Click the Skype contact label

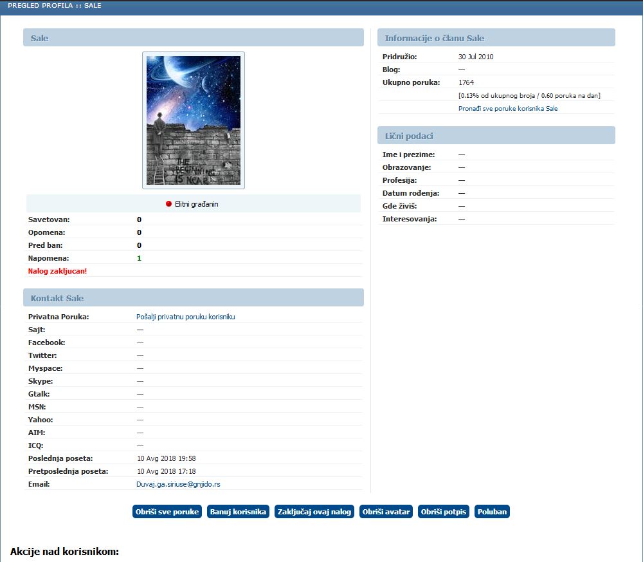(x=40, y=381)
